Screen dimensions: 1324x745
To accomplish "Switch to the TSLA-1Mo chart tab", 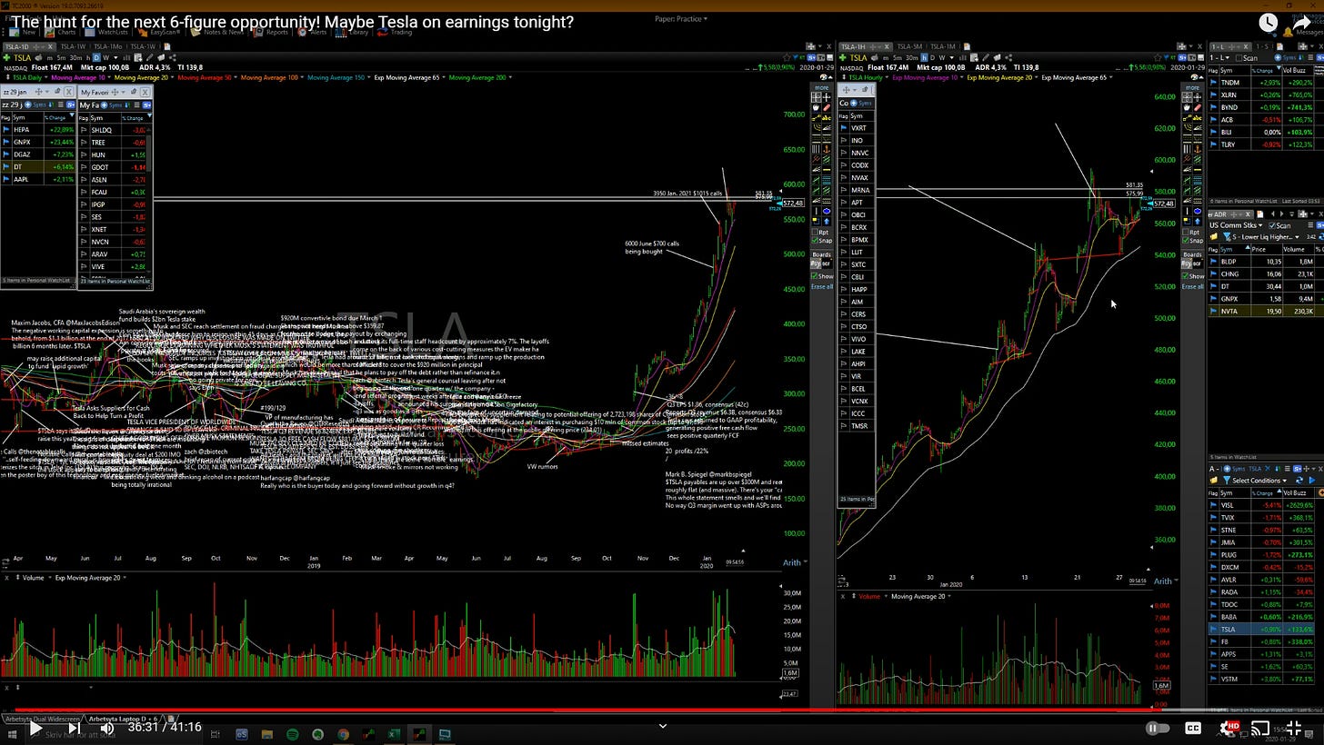I will tap(106, 46).
